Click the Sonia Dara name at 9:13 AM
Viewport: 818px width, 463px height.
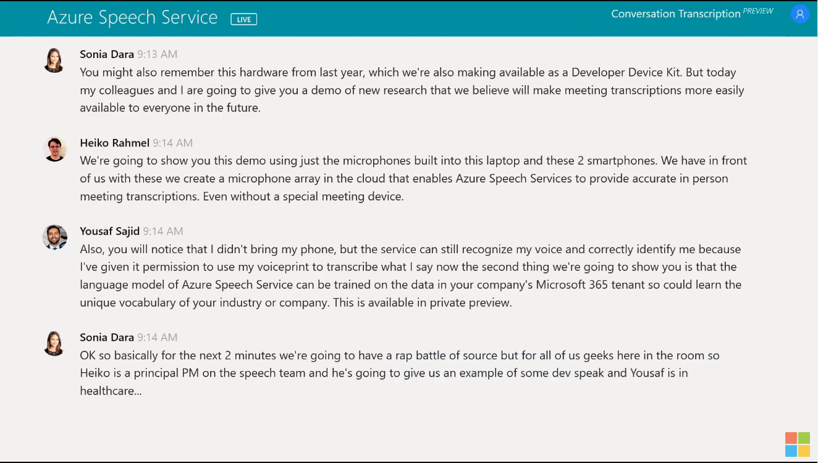click(107, 54)
